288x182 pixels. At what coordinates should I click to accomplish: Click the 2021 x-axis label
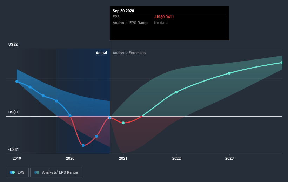123,158
